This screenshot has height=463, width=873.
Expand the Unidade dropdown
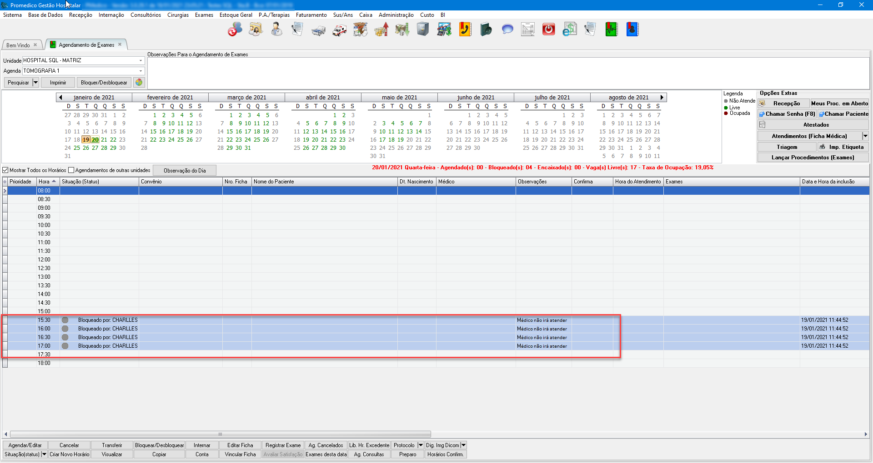(140, 60)
